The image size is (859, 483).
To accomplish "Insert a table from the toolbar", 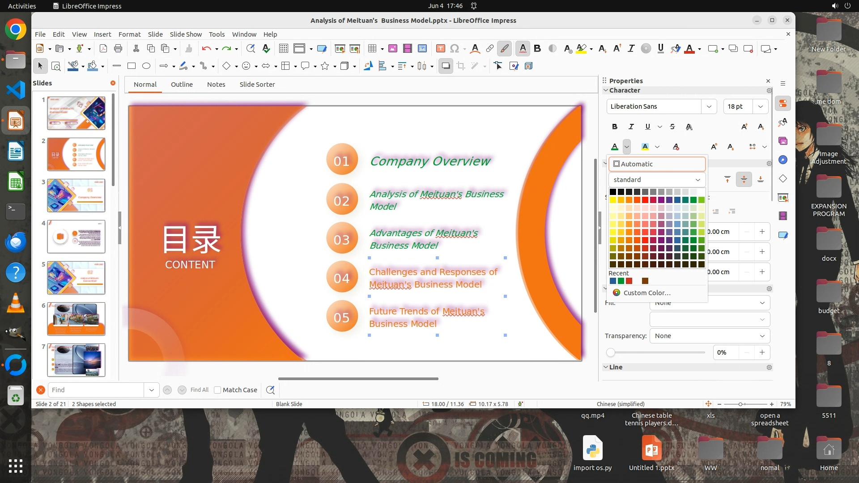I will tap(372, 49).
